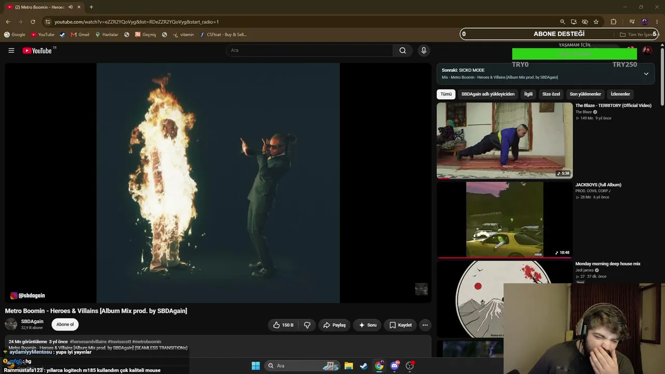665x374 pixels.
Task: Select the Son yüklenenler filter chip
Action: pyautogui.click(x=586, y=94)
